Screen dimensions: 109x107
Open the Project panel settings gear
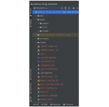pos(74,8)
